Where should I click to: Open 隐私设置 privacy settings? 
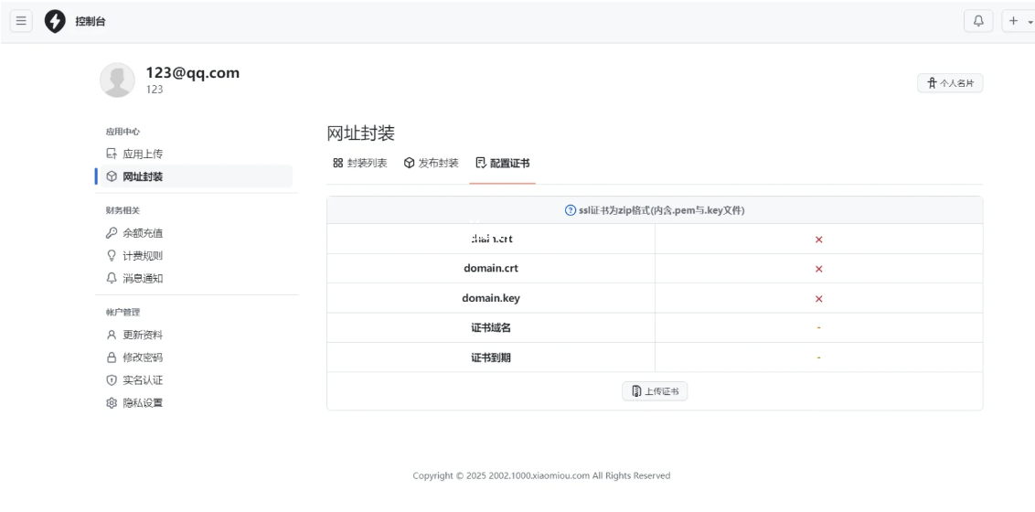[x=142, y=403]
